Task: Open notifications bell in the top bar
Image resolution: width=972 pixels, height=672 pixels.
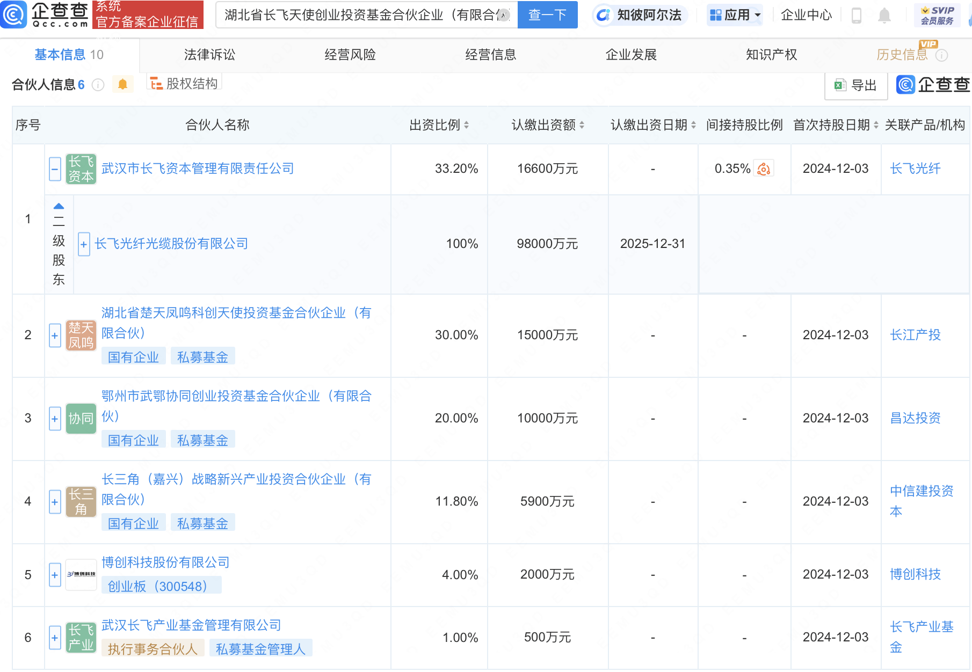Action: (884, 16)
